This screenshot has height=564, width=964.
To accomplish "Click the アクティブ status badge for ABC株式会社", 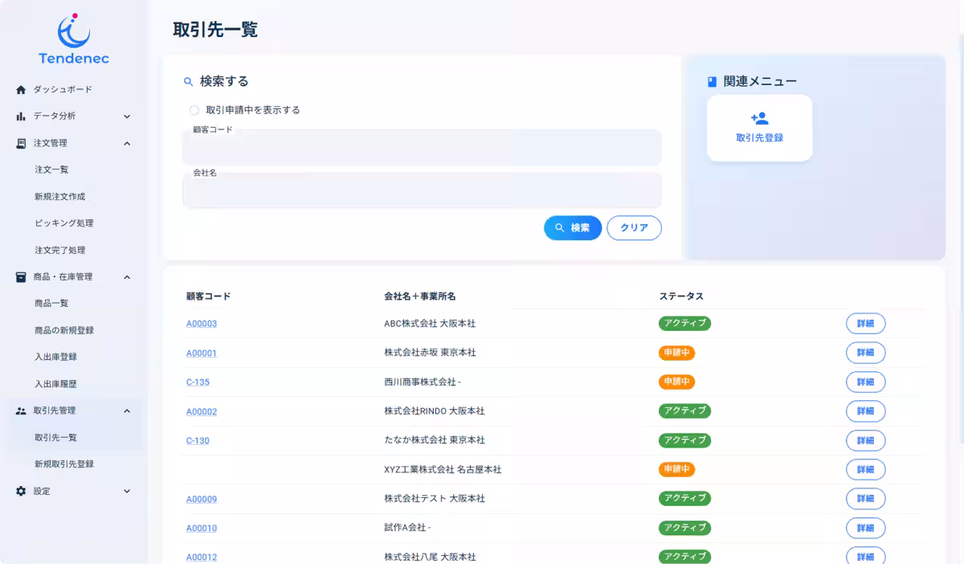I will click(x=684, y=323).
